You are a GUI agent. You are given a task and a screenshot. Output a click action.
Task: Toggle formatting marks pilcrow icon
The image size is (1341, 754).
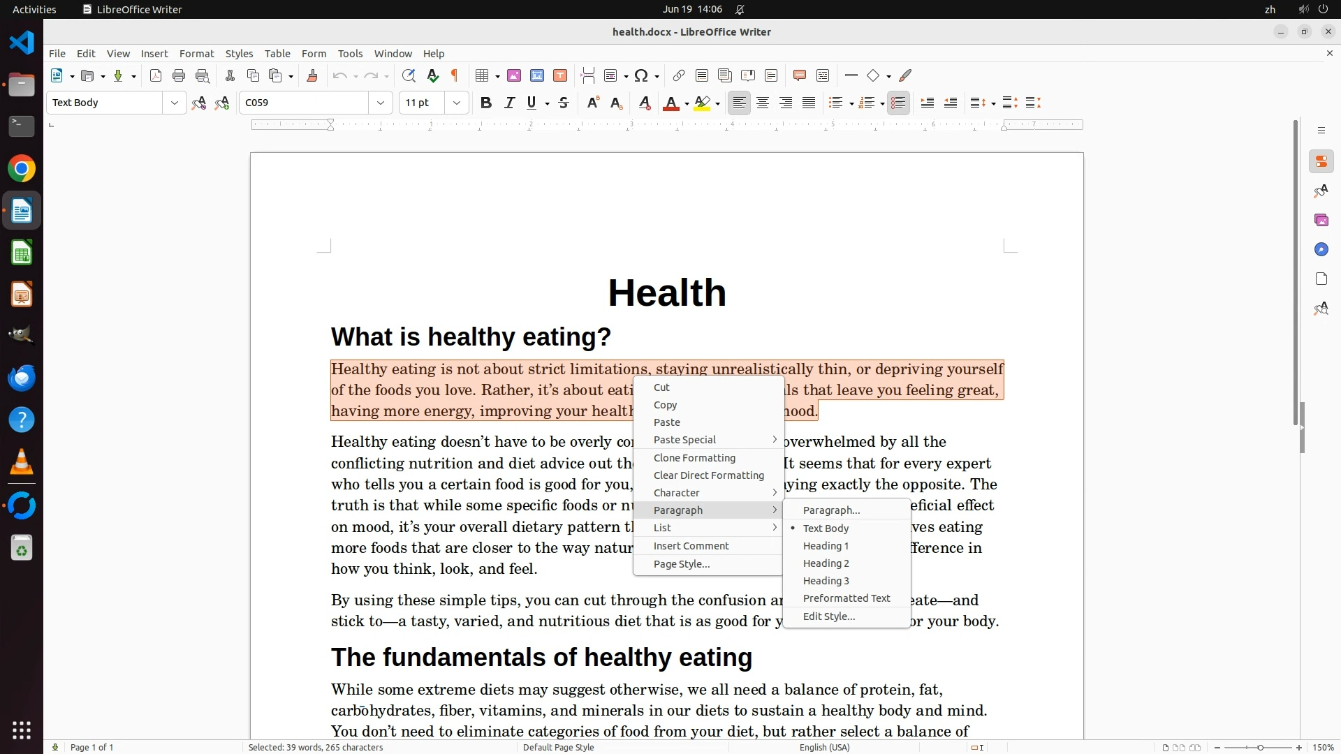(x=455, y=76)
